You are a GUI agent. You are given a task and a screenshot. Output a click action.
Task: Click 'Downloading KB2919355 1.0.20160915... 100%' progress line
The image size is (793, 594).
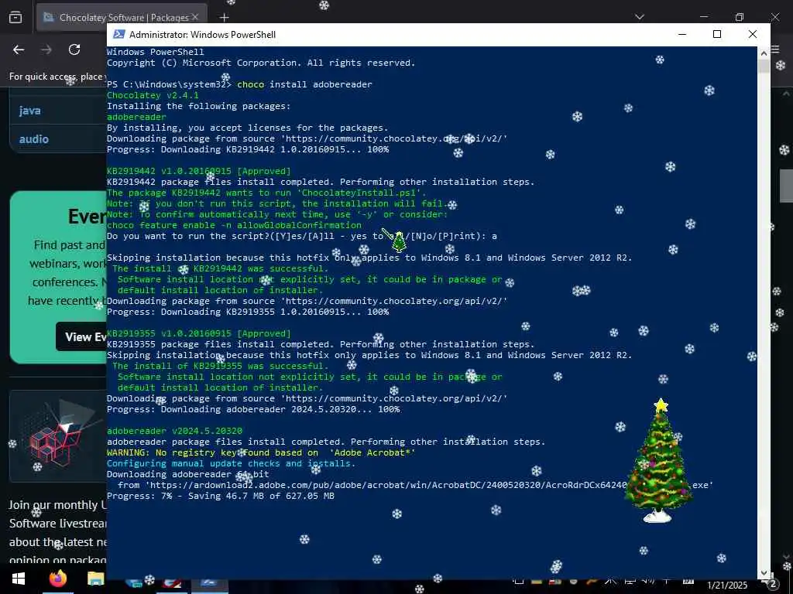(x=248, y=312)
